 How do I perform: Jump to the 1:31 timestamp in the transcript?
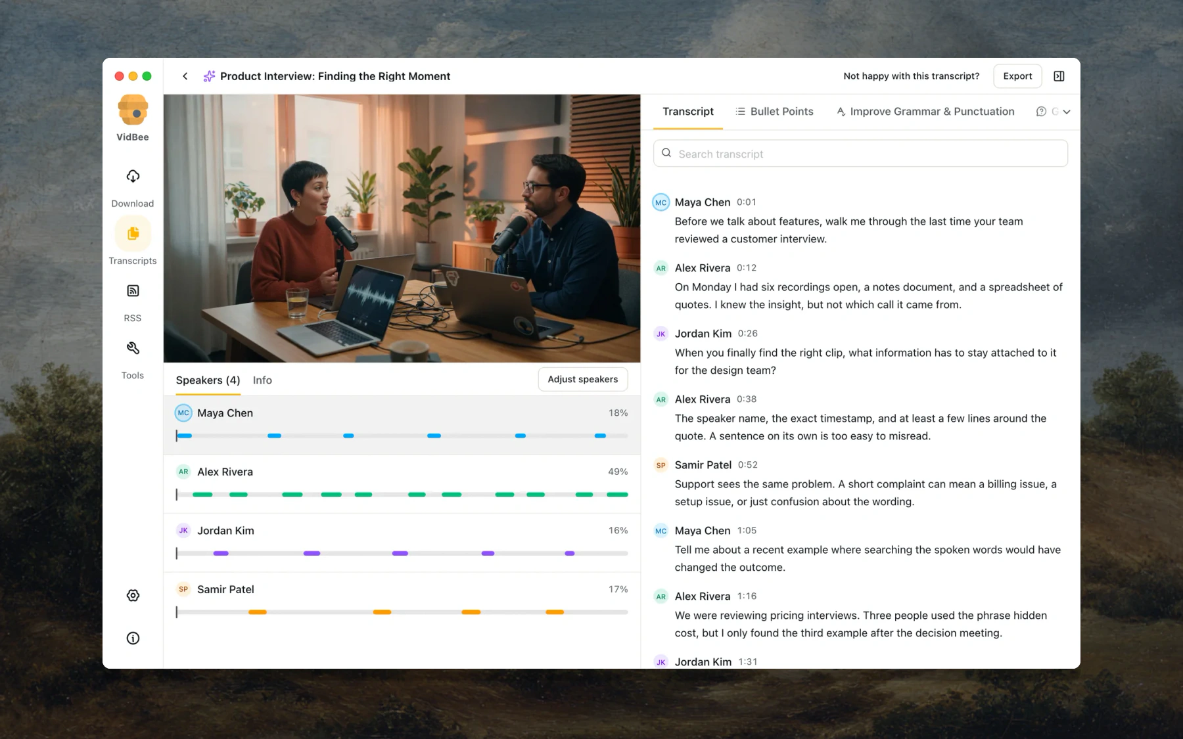coord(748,661)
